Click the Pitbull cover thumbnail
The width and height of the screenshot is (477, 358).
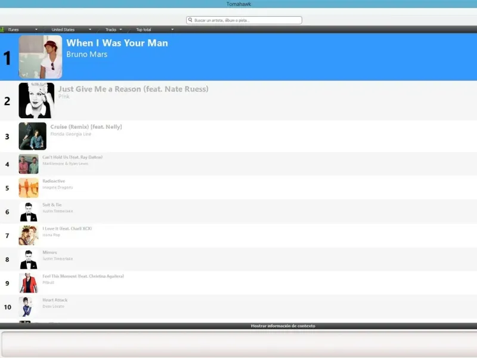(29, 283)
